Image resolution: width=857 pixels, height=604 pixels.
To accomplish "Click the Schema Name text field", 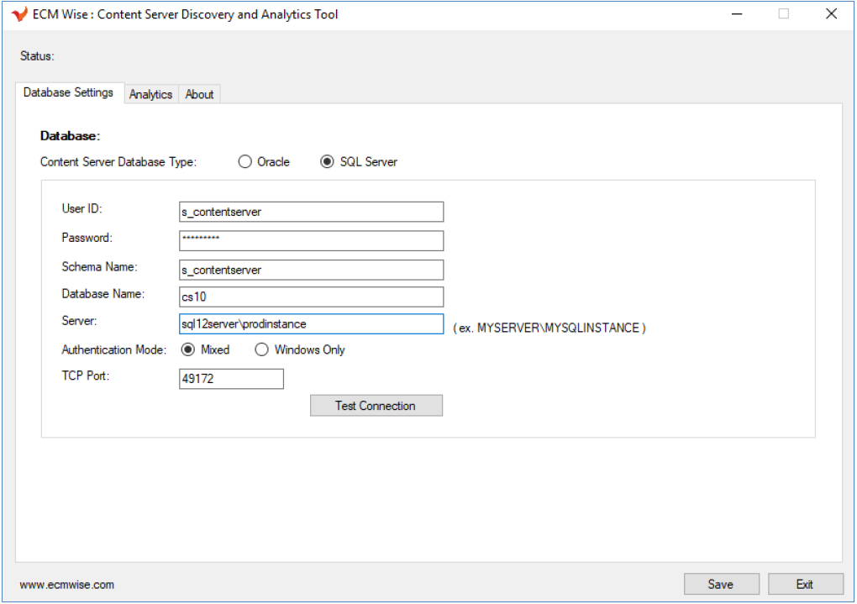I will click(x=311, y=270).
